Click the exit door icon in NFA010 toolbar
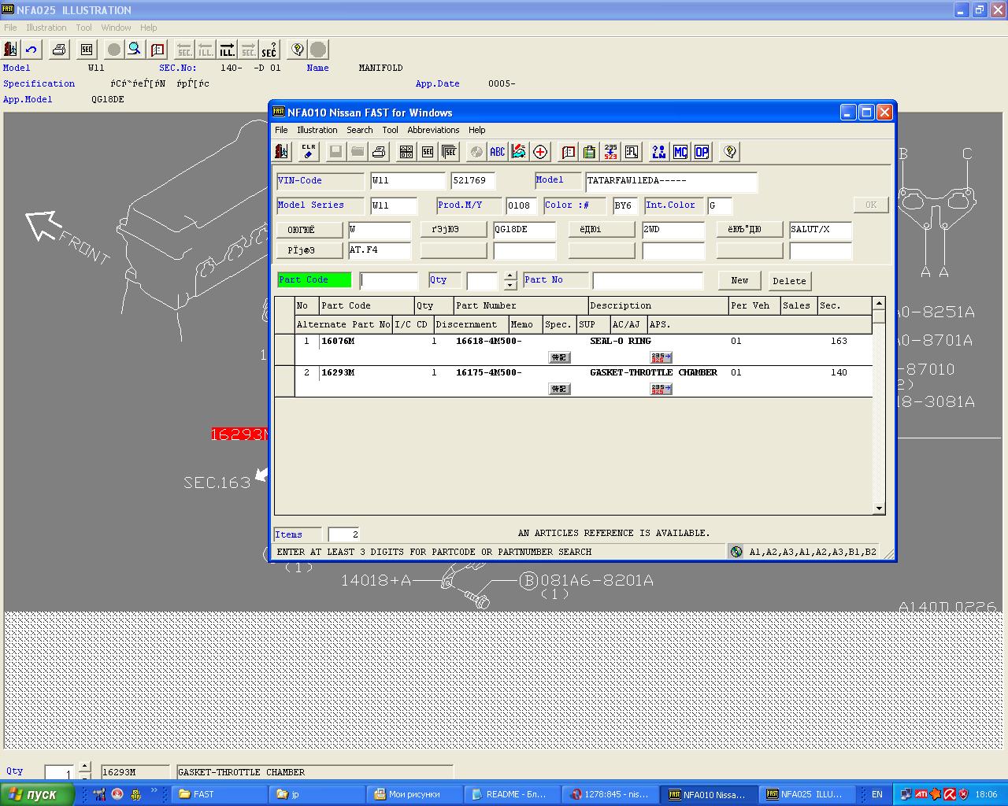 (282, 152)
